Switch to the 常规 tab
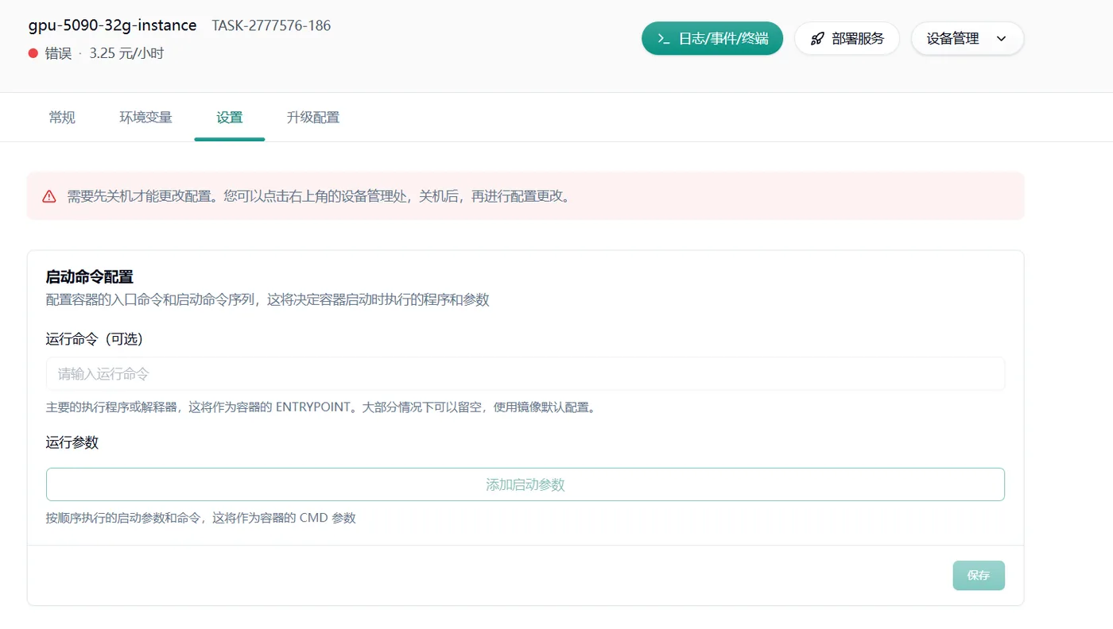 [62, 118]
